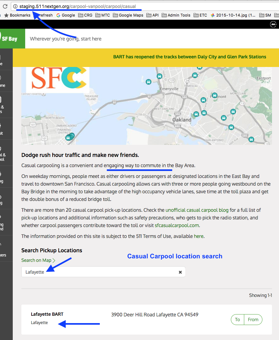The image size is (279, 340).
Task: Select the carpool marker on Hollis St
Action: pos(159,76)
